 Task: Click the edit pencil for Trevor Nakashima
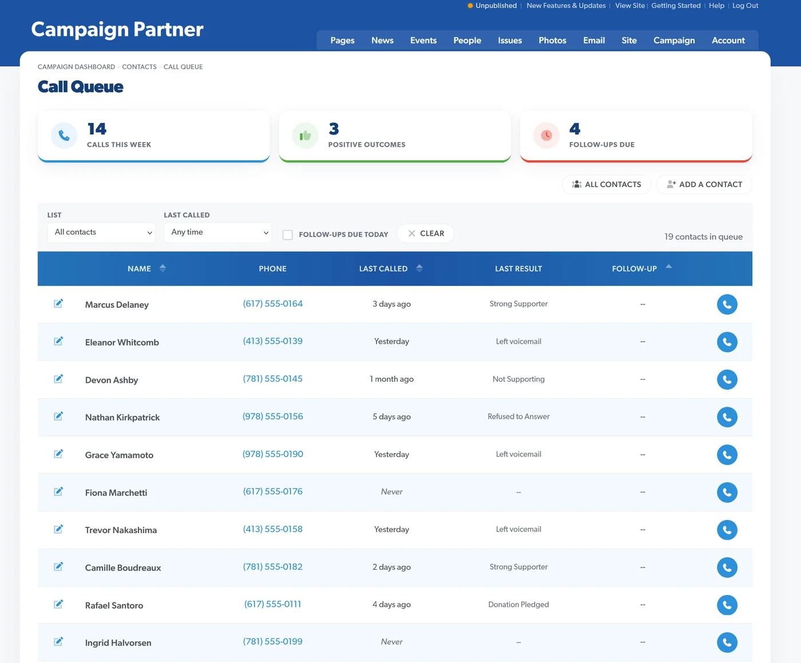pos(58,529)
